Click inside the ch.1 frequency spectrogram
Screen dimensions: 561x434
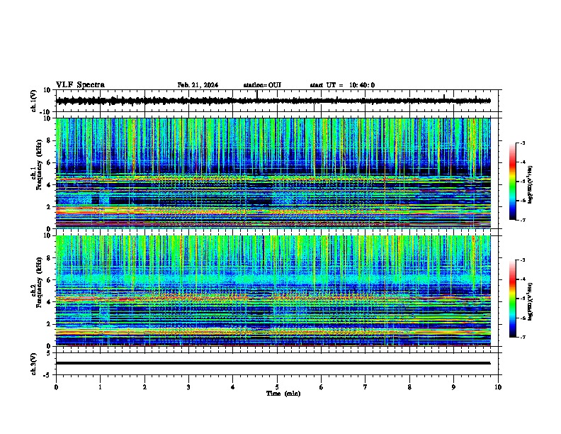tap(273, 173)
